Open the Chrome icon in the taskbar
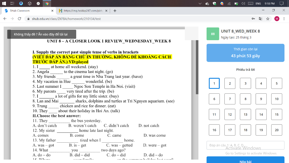Screen dimensions: 289x163 click(x=47, y=3)
